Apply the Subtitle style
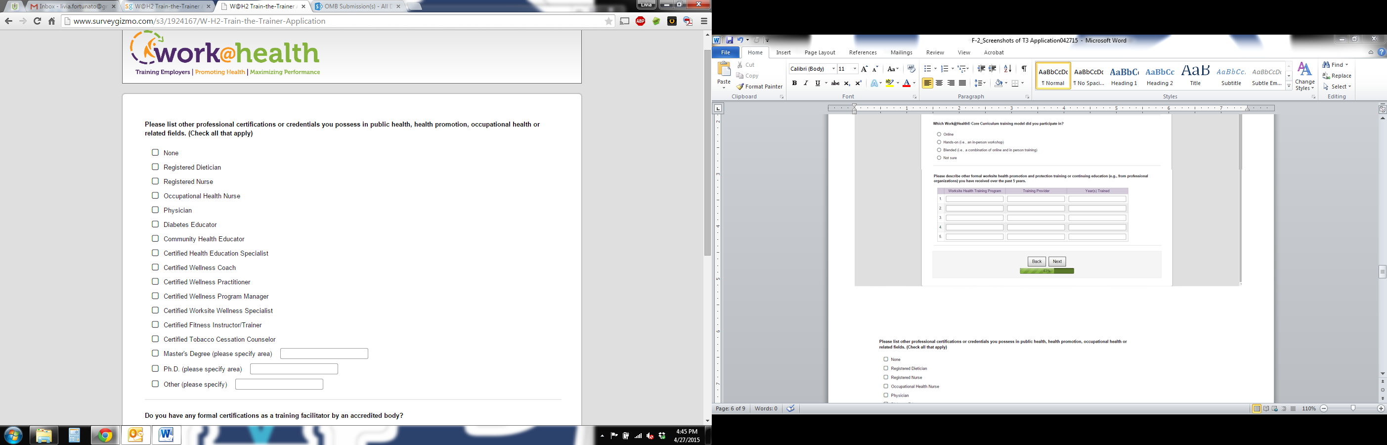 [1231, 76]
